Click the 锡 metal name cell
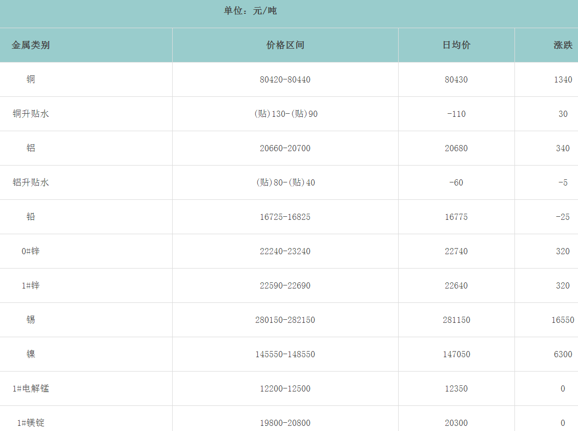This screenshot has width=578, height=431. [31, 320]
